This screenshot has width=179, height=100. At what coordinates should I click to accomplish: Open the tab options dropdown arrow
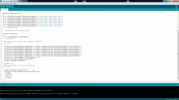point(177,9)
